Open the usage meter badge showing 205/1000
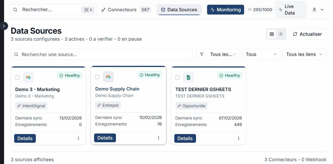This screenshot has height=164, width=333. coord(260,9)
